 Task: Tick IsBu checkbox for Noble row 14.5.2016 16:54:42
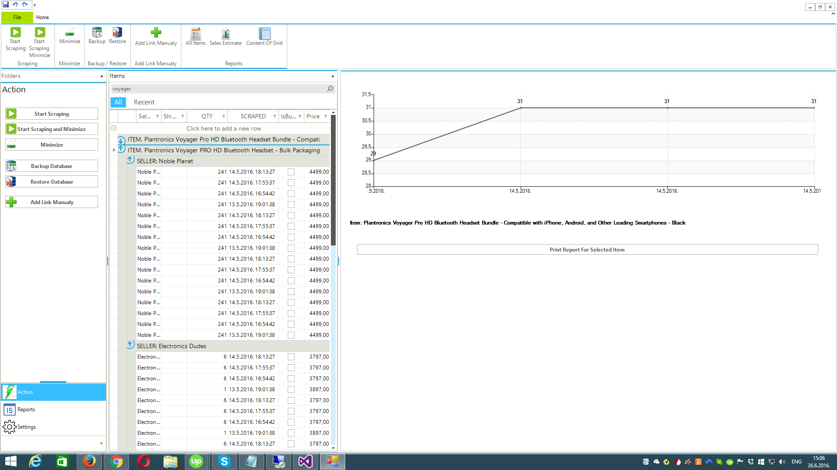pyautogui.click(x=291, y=194)
